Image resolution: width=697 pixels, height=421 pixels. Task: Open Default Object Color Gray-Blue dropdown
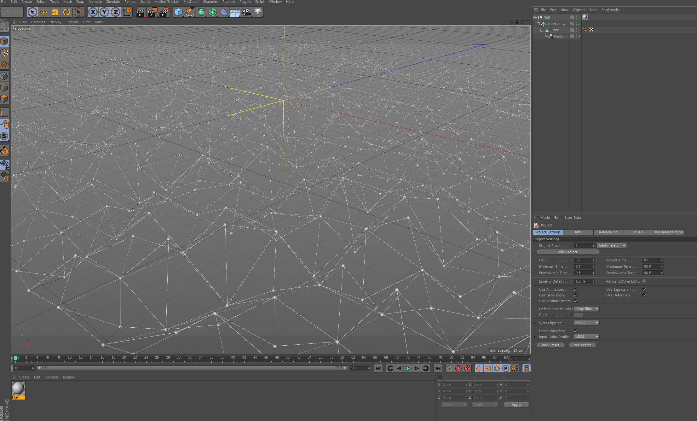(x=586, y=309)
